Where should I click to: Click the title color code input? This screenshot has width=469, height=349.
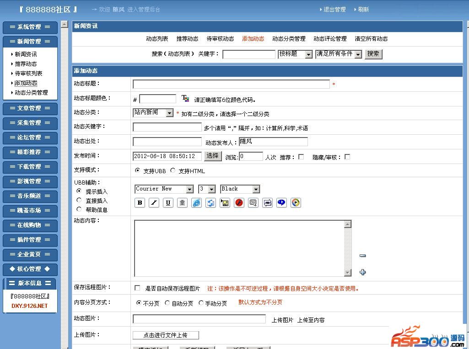[x=157, y=99]
